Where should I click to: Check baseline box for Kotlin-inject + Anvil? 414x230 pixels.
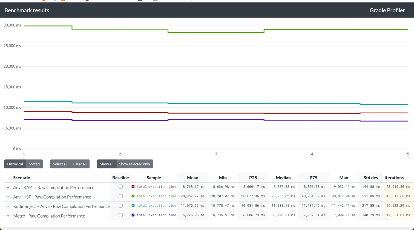point(120,206)
